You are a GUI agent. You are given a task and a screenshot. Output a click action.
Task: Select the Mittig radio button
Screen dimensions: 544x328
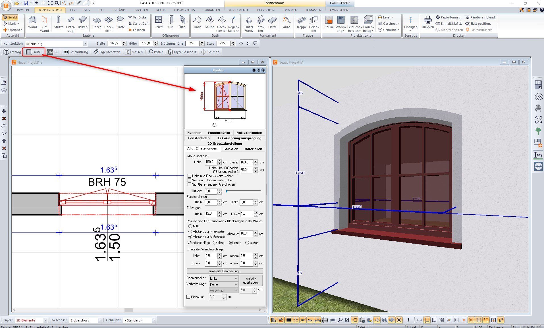[x=190, y=226]
